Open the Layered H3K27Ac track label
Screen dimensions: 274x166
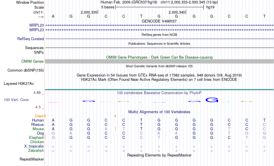[x=19, y=84]
